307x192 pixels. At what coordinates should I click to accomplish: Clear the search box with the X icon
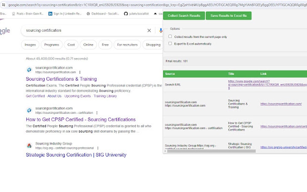coord(149,30)
